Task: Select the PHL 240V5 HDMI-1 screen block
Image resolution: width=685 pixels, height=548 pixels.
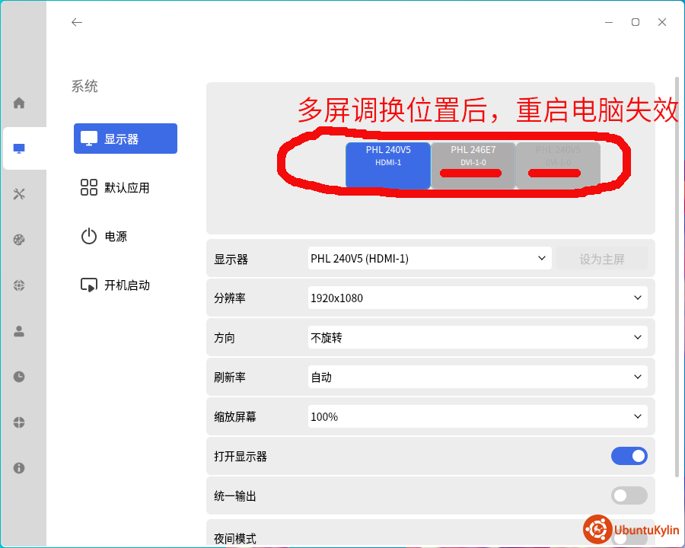Action: pos(388,165)
